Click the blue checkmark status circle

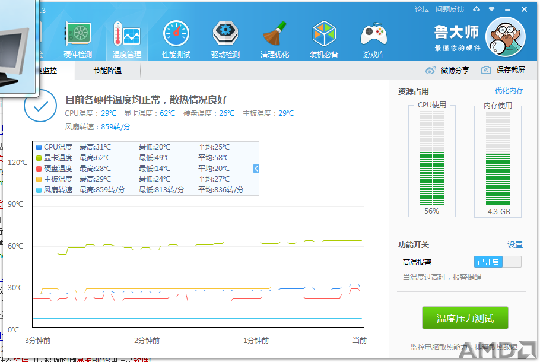coord(40,106)
